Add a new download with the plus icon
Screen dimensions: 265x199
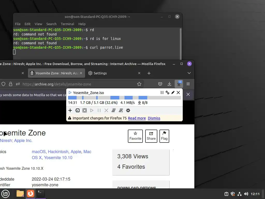tap(70, 110)
